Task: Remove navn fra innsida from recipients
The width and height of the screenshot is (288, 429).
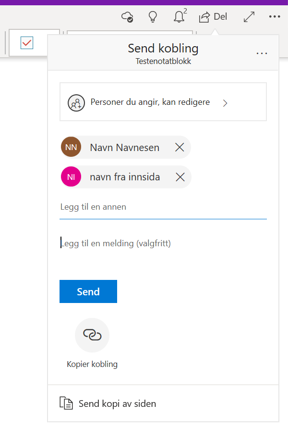Action: pyautogui.click(x=180, y=177)
